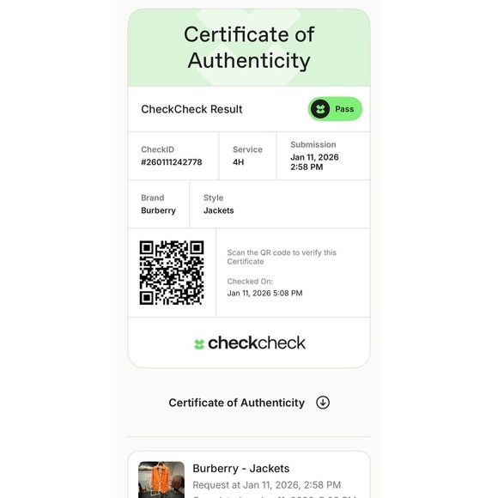Click the Service 4H cell

coord(247,156)
